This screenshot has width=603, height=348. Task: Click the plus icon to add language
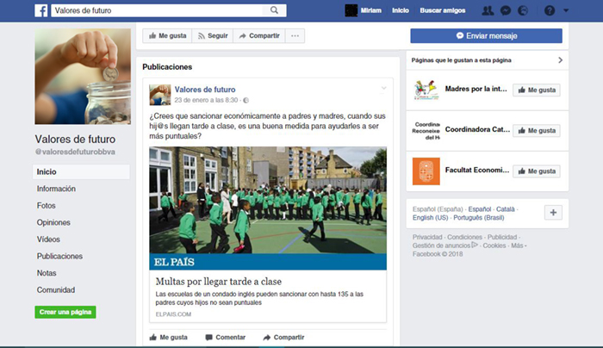pyautogui.click(x=553, y=213)
